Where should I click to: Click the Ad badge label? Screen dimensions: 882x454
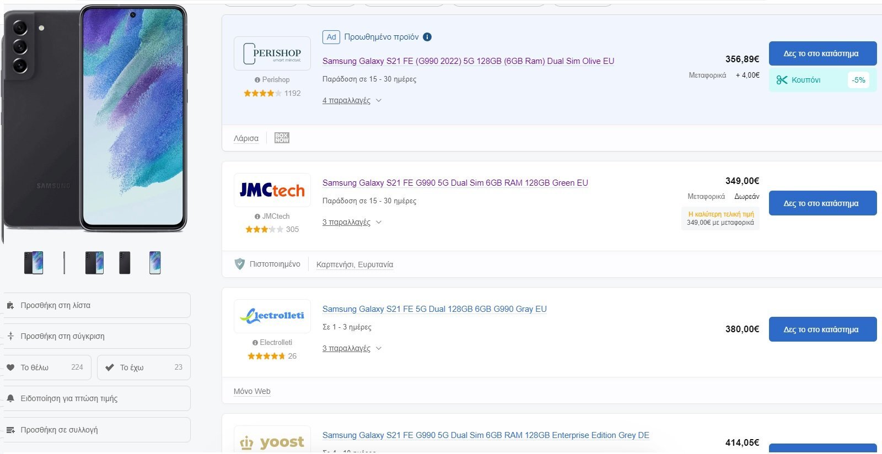[331, 37]
